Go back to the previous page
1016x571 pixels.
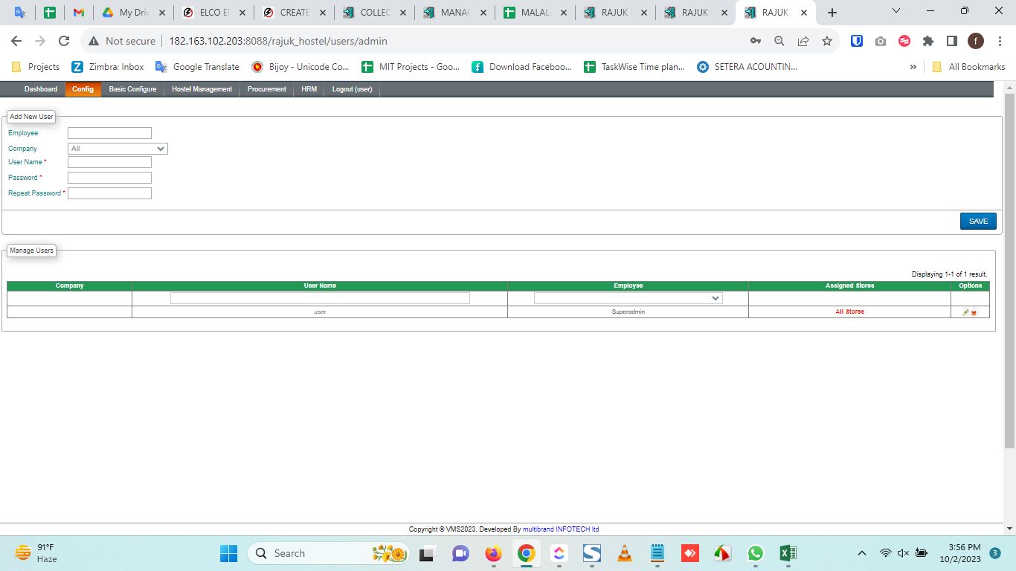pyautogui.click(x=16, y=41)
